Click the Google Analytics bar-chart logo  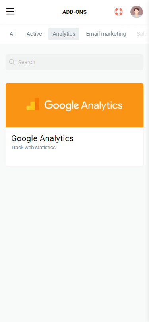33,104
